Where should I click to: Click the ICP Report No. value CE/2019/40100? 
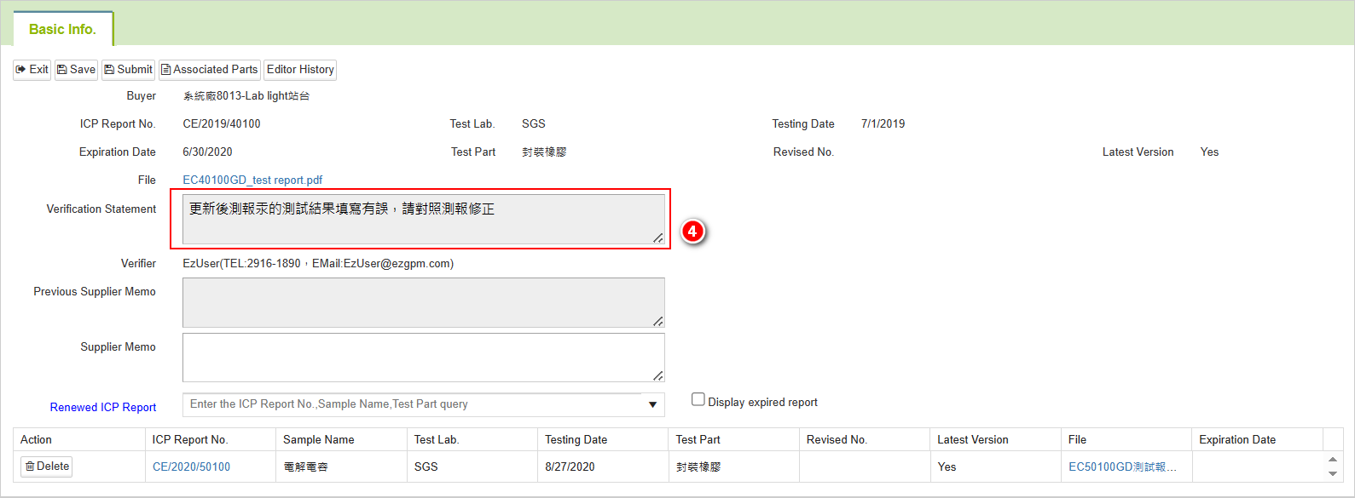222,123
